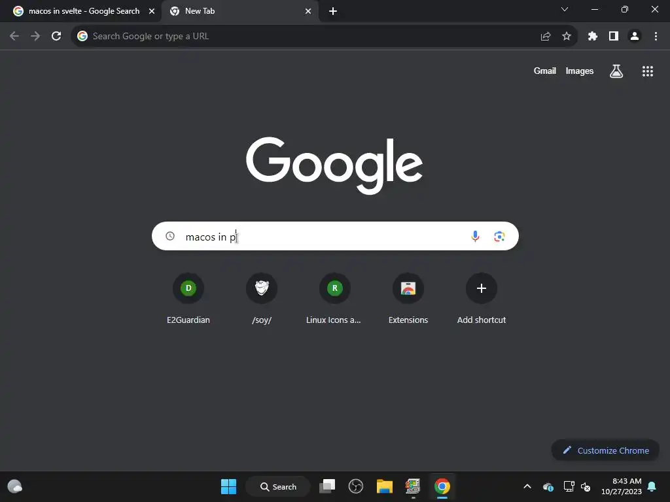Close the New Tab tab

(308, 11)
